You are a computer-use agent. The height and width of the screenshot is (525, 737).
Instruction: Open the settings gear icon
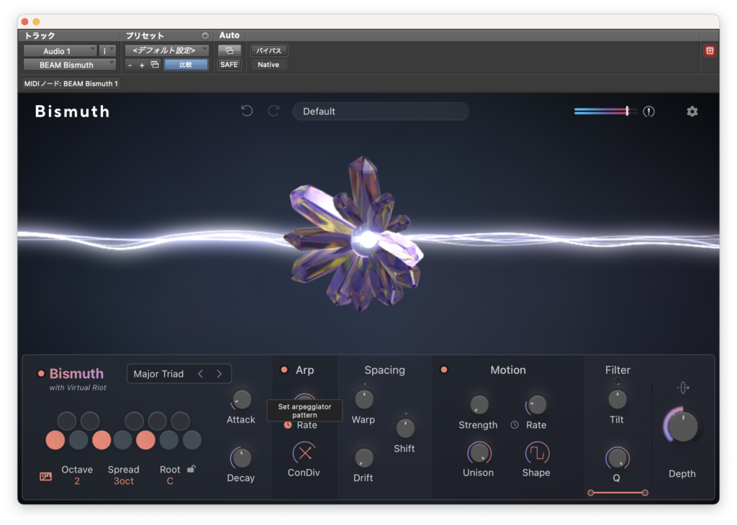click(x=692, y=111)
